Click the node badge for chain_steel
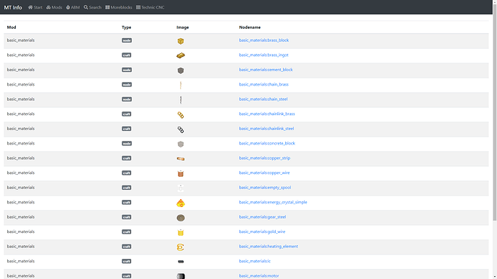 [x=127, y=99]
